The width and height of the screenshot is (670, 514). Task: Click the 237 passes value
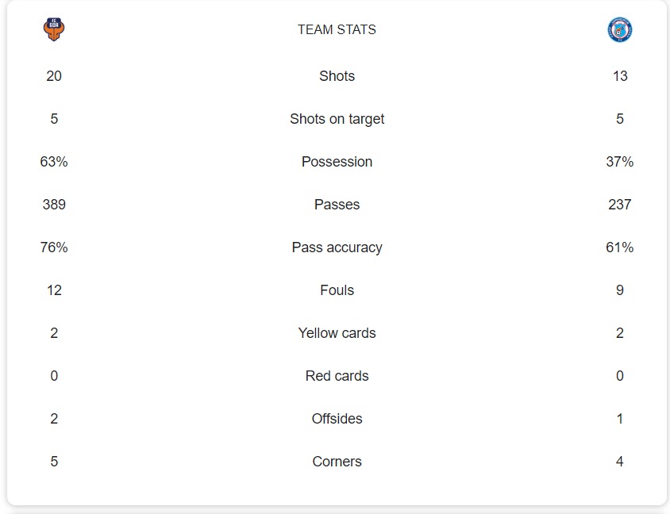point(619,205)
